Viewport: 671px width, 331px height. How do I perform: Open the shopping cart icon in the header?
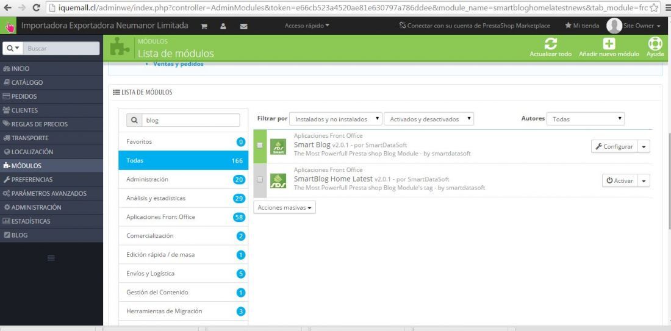click(x=204, y=26)
